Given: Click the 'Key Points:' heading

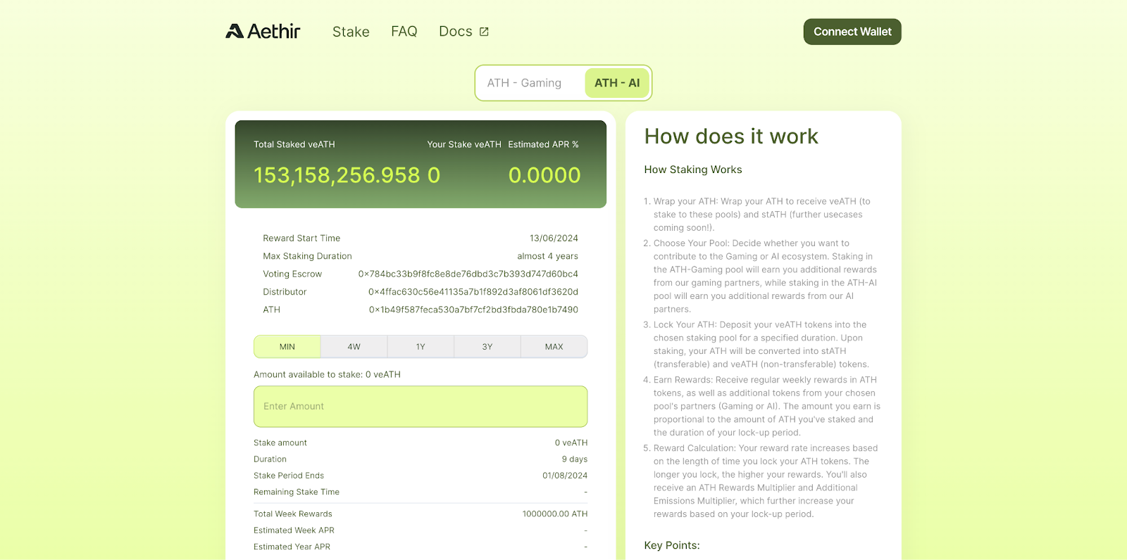Looking at the screenshot, I should click(x=672, y=545).
